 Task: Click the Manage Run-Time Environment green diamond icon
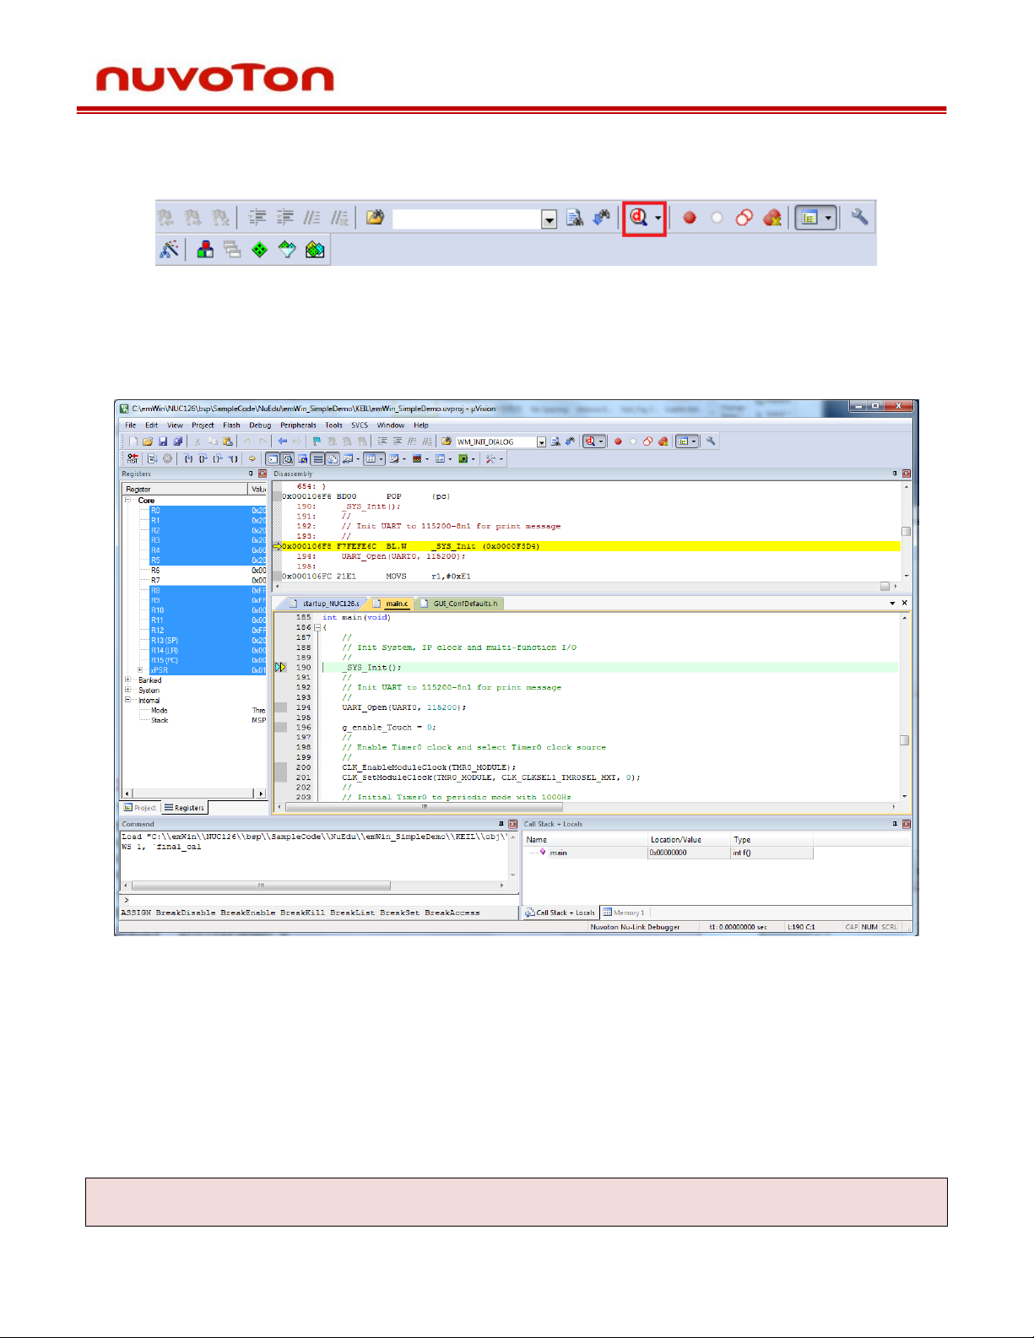point(260,250)
